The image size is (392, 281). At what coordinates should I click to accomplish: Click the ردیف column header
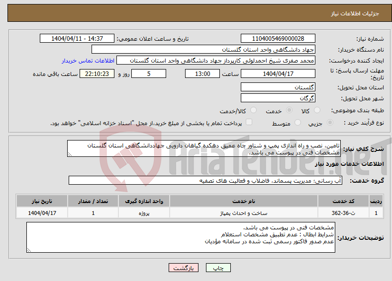click(x=376, y=201)
